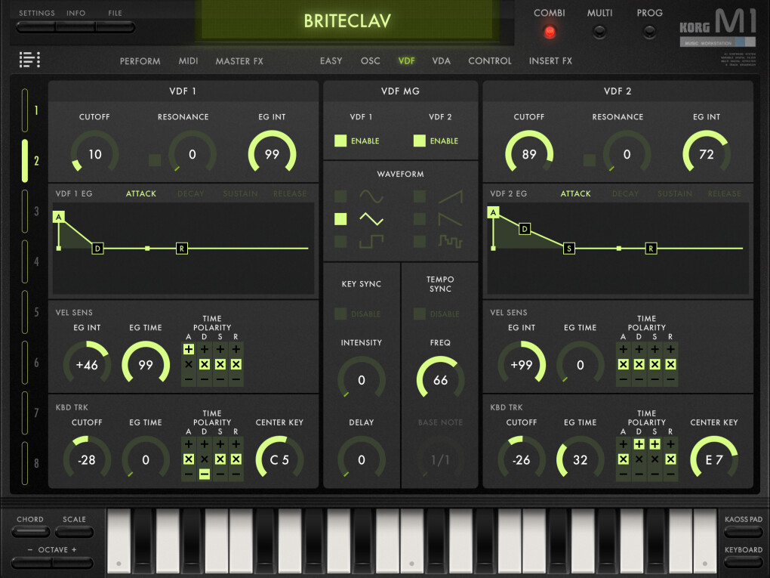
Task: Click the VDF 1 CUTOFF knob
Action: click(x=94, y=153)
